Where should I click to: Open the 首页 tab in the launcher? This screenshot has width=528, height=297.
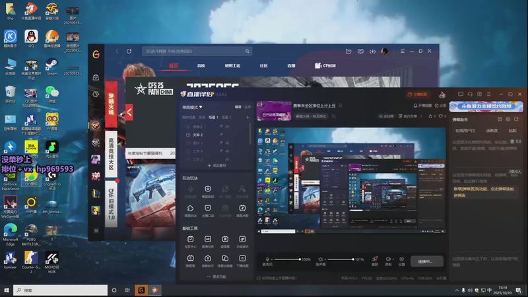click(x=174, y=65)
